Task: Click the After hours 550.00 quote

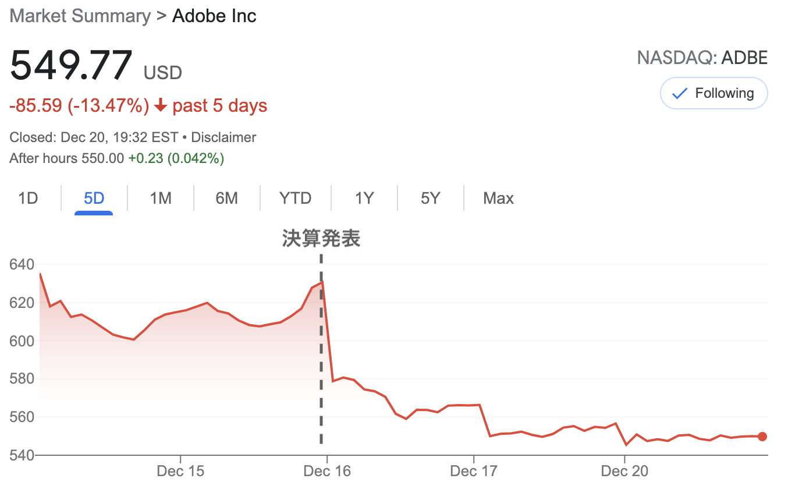Action: pyautogui.click(x=67, y=158)
